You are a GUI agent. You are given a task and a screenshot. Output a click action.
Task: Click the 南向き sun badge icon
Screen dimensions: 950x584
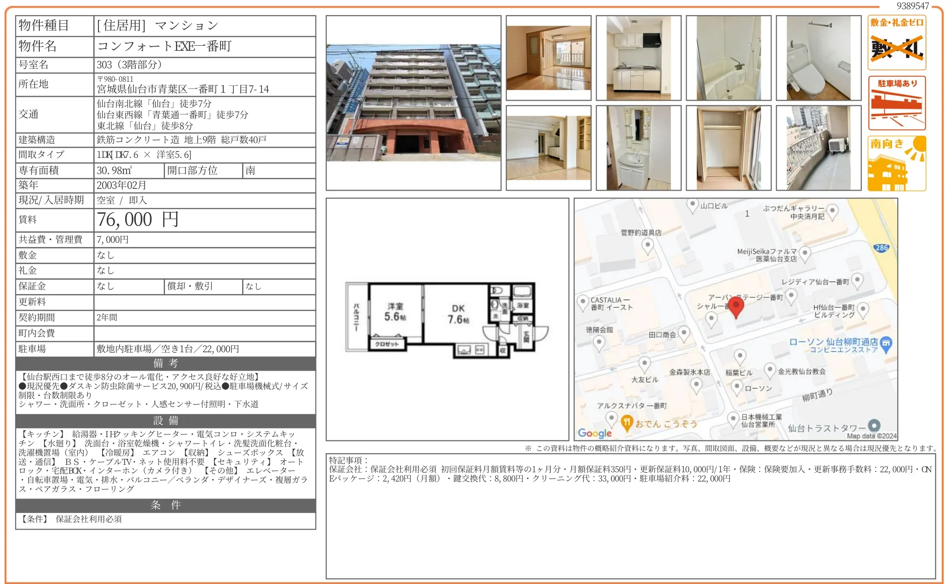(896, 163)
